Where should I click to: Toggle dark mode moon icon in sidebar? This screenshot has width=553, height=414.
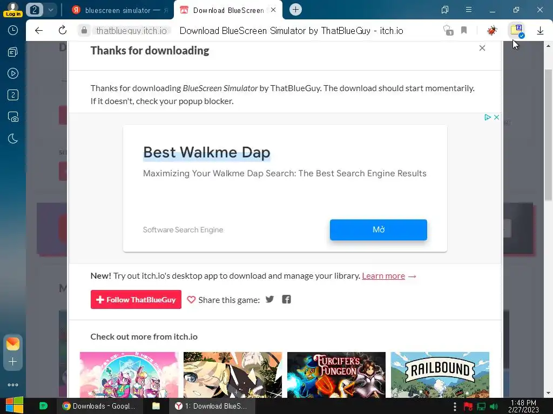[13, 139]
